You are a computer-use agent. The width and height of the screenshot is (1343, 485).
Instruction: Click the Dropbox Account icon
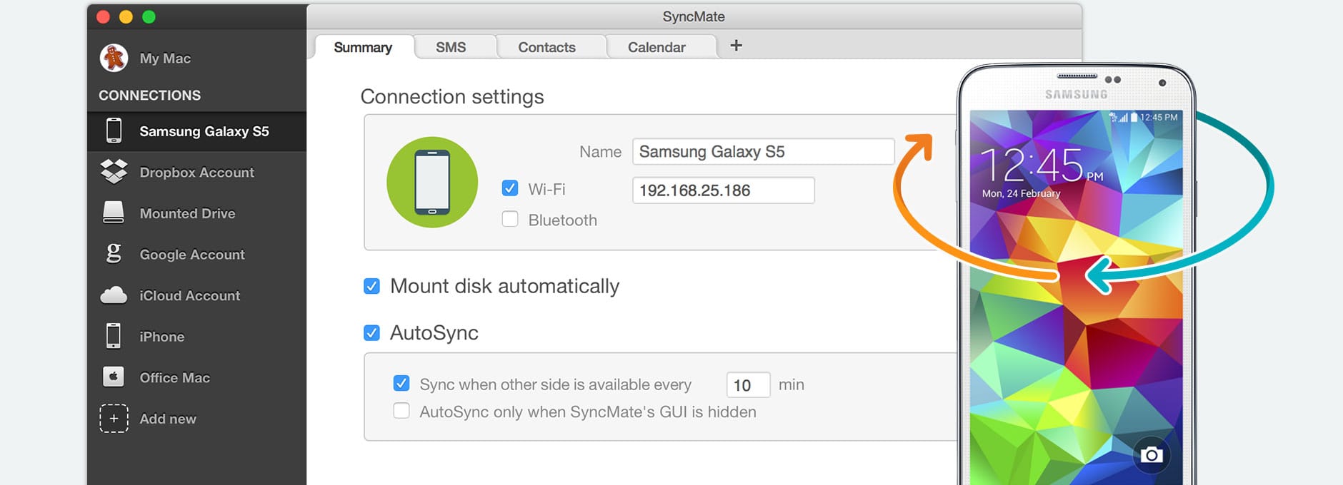click(114, 171)
